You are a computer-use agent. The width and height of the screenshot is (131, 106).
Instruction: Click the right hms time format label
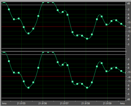click(122, 103)
